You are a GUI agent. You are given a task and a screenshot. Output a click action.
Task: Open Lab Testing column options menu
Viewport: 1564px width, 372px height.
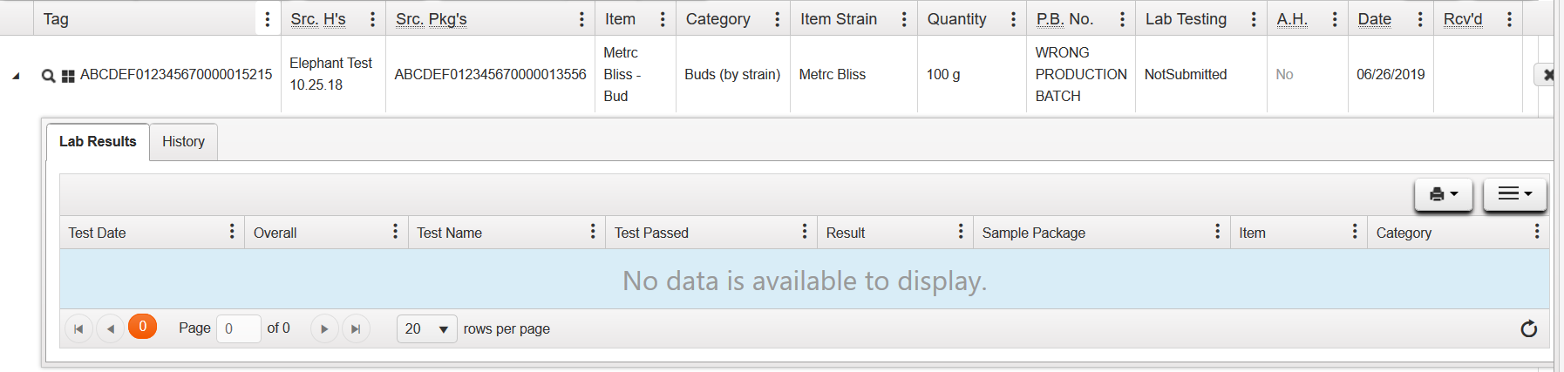pos(1254,19)
